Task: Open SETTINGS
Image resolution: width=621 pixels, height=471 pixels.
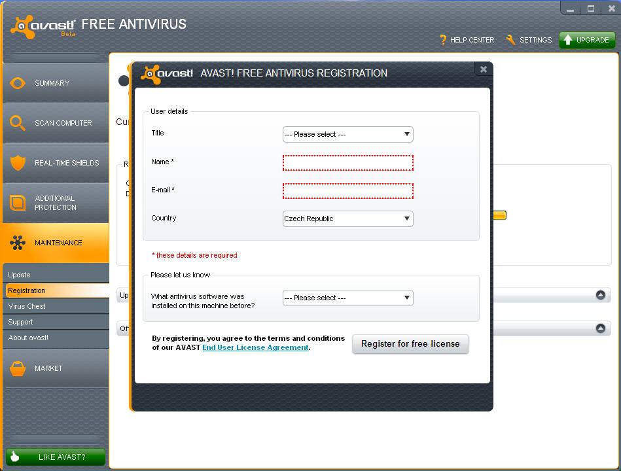Action: (529, 40)
